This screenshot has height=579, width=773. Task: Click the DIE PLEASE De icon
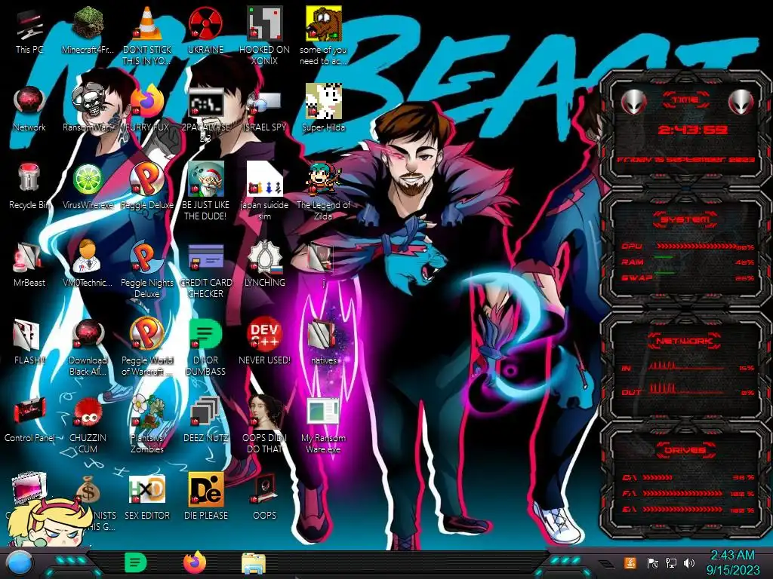tap(205, 489)
